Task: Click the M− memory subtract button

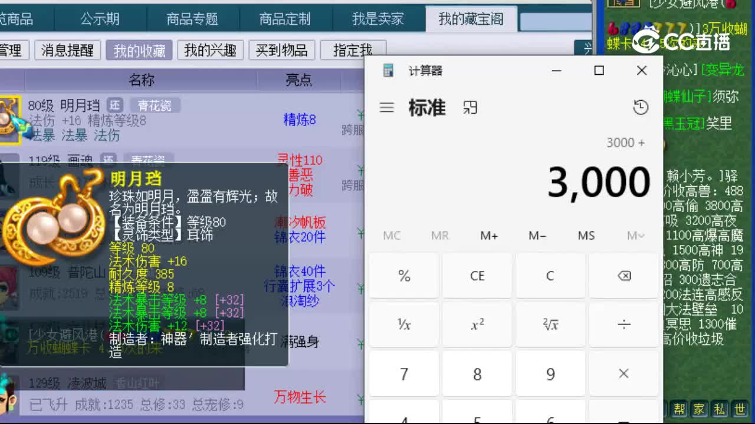Action: click(537, 236)
